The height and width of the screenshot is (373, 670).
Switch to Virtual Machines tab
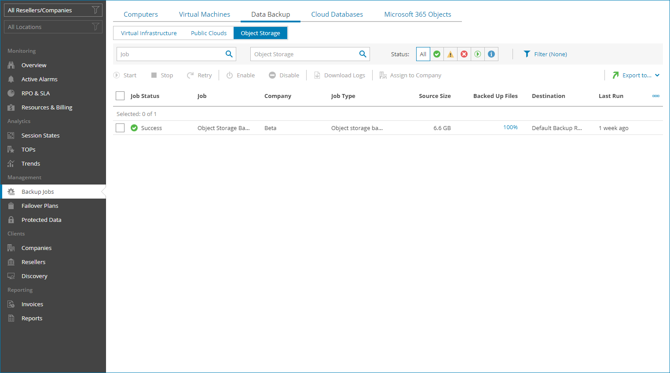click(205, 14)
